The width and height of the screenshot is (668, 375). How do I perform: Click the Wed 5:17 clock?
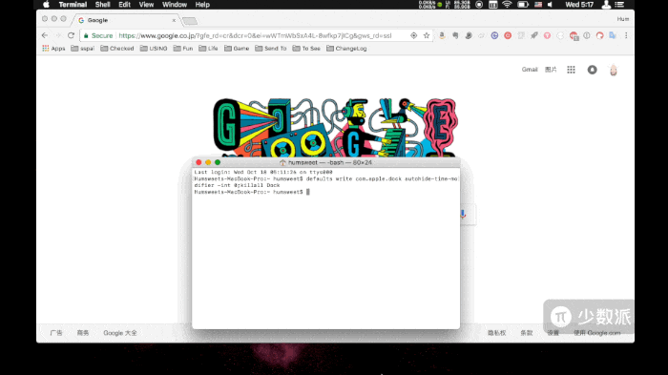coord(579,5)
